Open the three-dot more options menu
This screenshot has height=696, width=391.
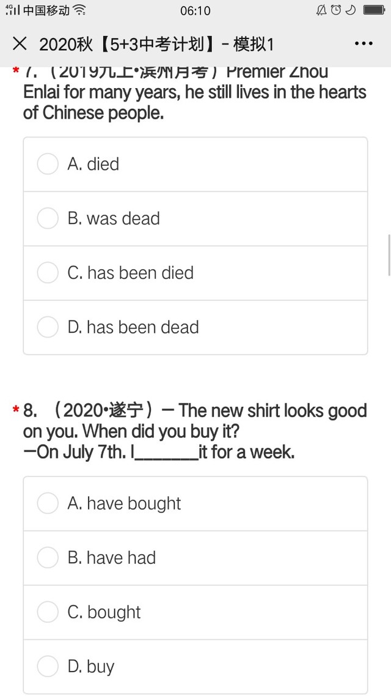(x=364, y=44)
